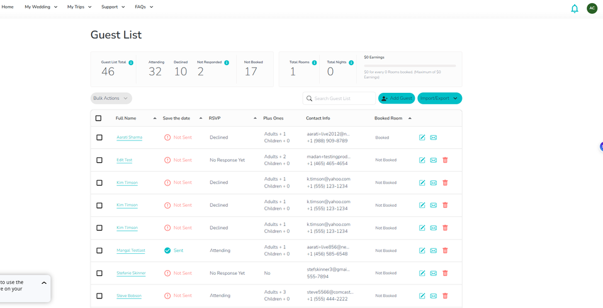Open the Edit Test guest link
The height and width of the screenshot is (308, 603).
click(x=124, y=160)
